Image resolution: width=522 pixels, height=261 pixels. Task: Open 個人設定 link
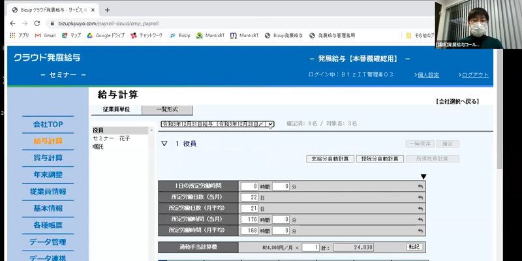tap(428, 75)
